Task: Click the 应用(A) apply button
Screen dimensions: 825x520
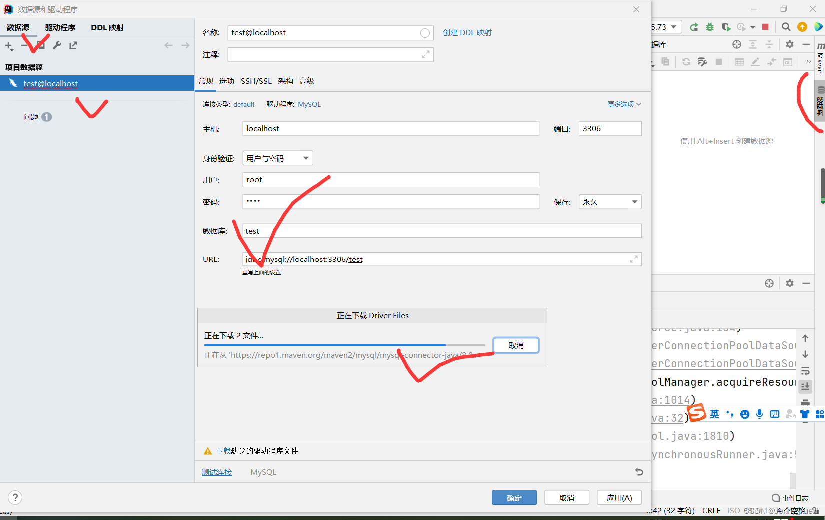Action: pos(619,498)
